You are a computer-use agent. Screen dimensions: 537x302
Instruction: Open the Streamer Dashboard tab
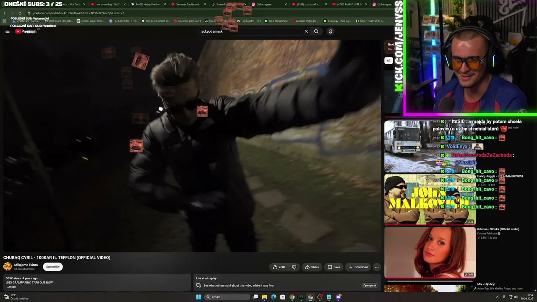click(x=188, y=4)
